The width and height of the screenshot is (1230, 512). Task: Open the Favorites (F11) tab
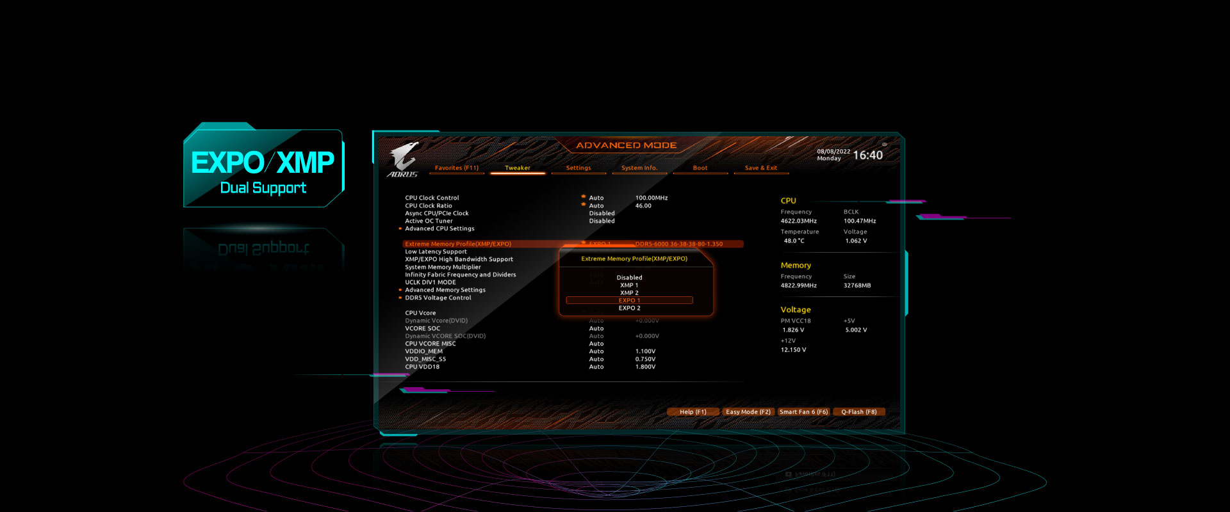tap(456, 168)
